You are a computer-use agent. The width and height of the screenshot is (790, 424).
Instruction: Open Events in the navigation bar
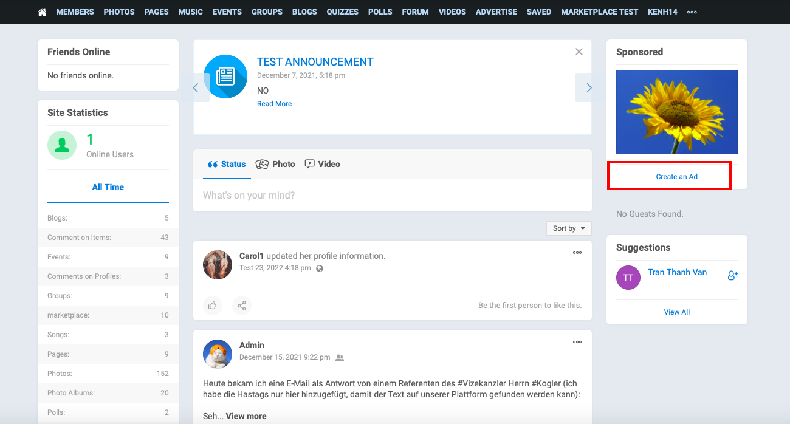pos(227,12)
